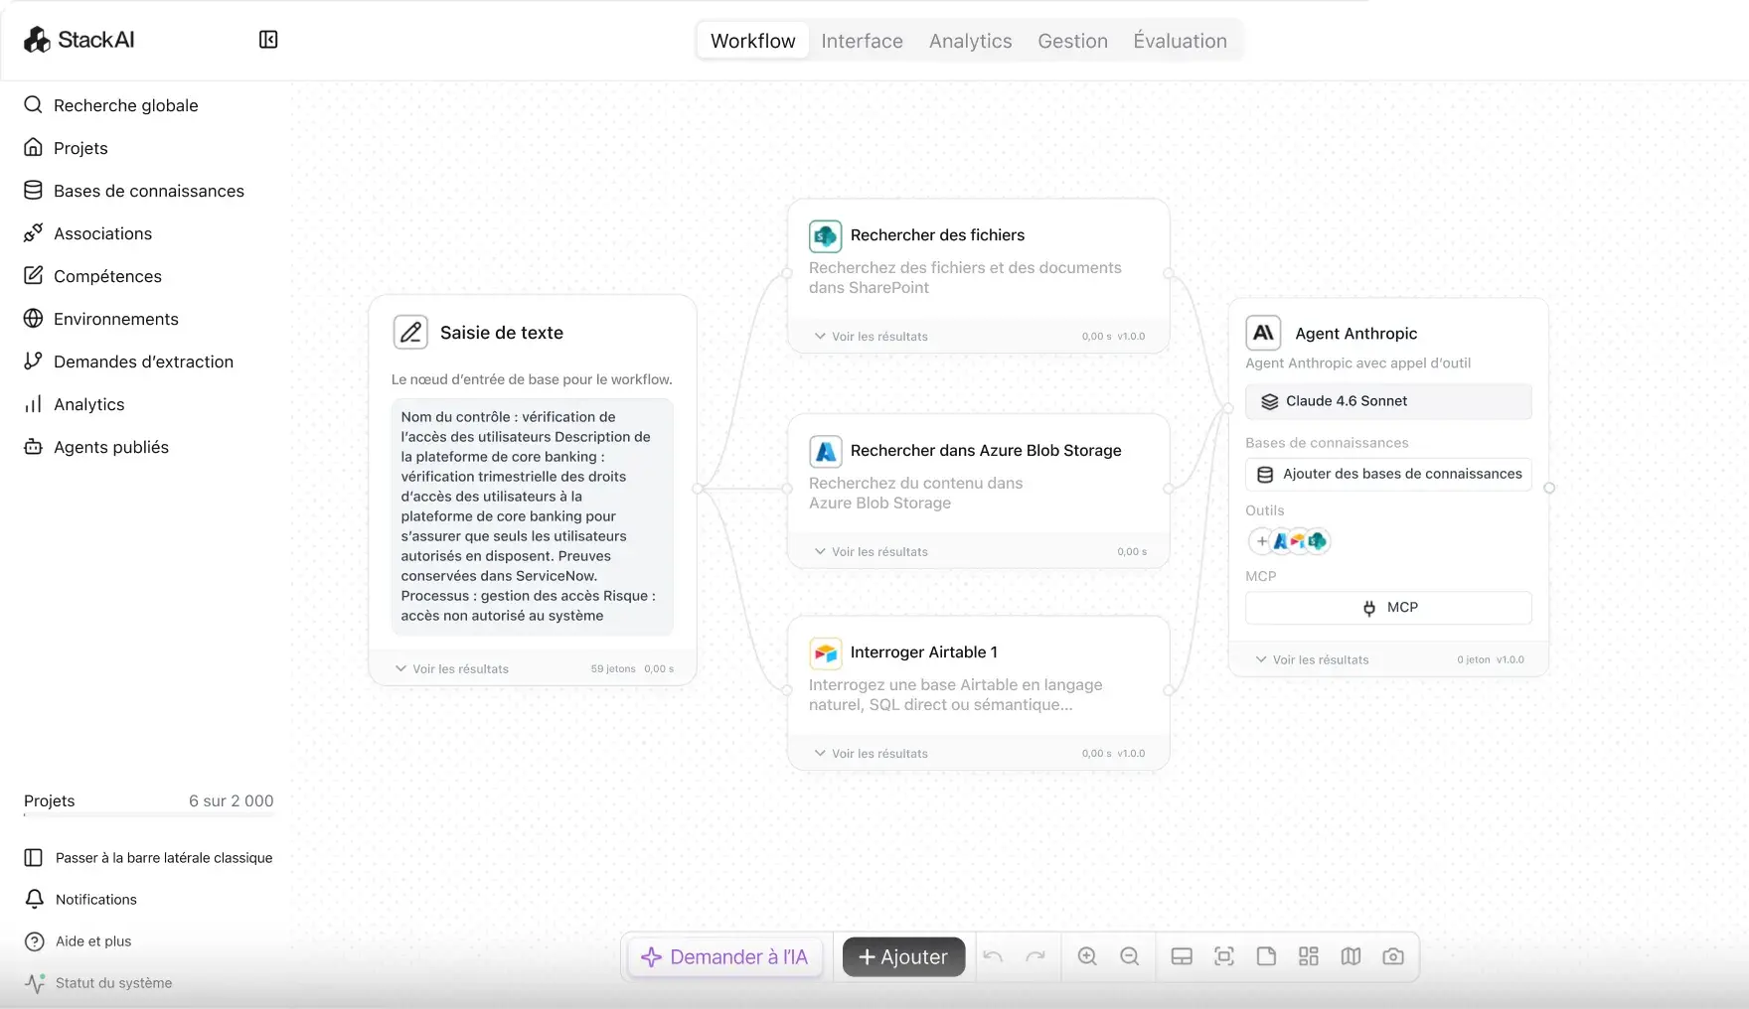
Task: Fit the workflow to view
Action: 1224,956
